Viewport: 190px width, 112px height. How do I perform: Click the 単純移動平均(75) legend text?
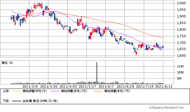pyautogui.click(x=117, y=91)
